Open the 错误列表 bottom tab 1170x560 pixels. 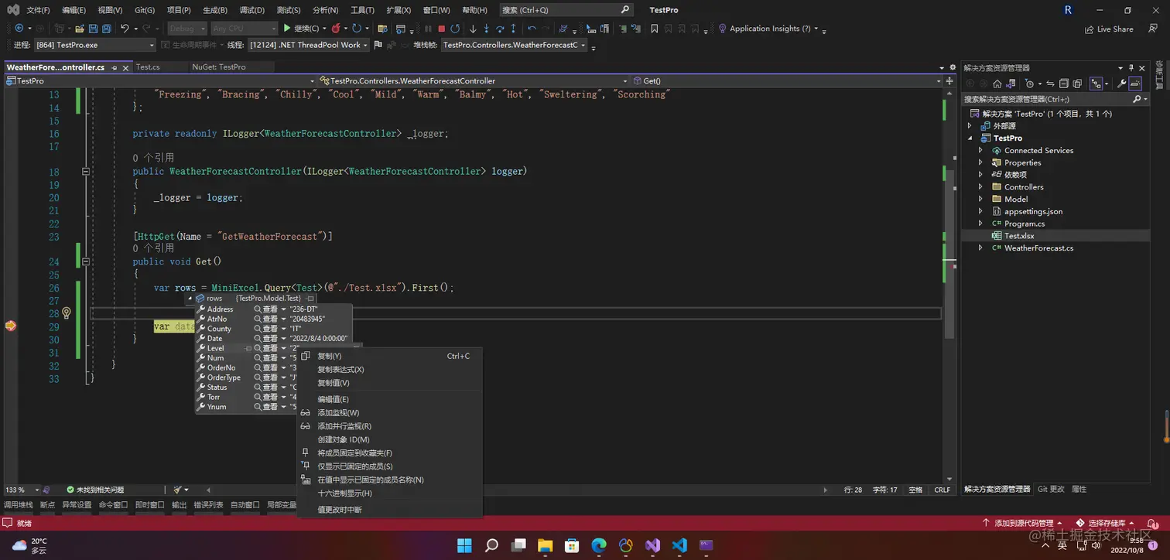[x=208, y=505]
